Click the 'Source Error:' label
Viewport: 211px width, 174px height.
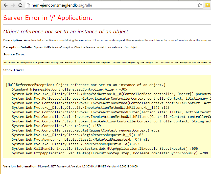14,54
